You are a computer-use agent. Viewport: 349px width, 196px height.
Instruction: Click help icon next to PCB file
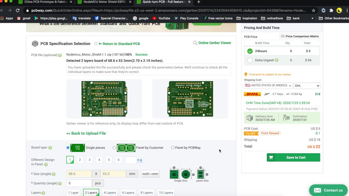60,55
